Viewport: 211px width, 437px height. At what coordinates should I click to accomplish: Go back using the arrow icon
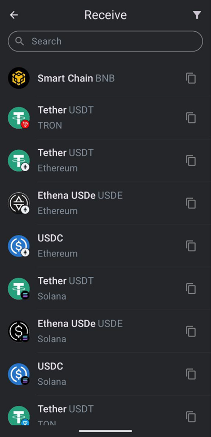(x=14, y=15)
